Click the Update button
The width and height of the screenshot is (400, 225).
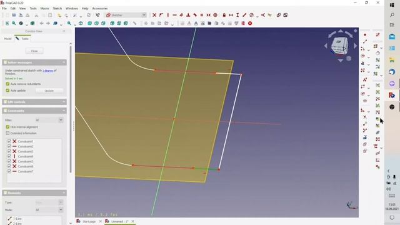[49, 91]
